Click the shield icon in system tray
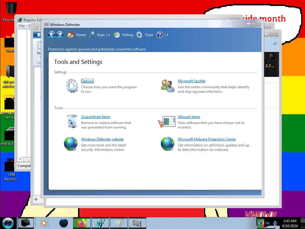This screenshot has width=305, height=229. click(x=261, y=223)
